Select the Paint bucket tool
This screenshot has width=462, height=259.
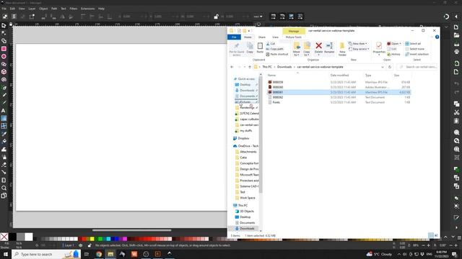4,141
